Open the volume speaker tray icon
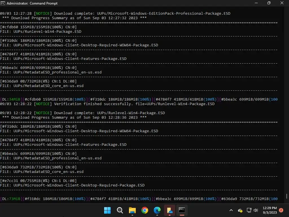Image resolution: width=289 pixels, height=217 pixels. pos(256,210)
